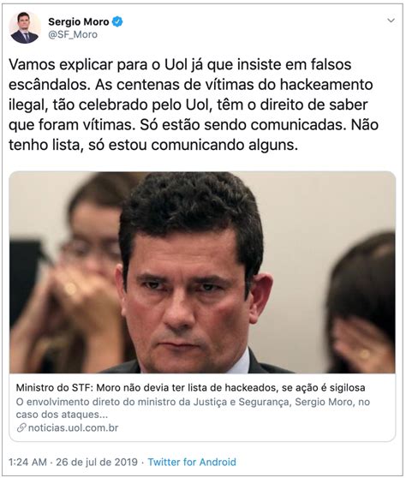Open the Sergio Moro display name
406x478 pixels.
click(78, 21)
